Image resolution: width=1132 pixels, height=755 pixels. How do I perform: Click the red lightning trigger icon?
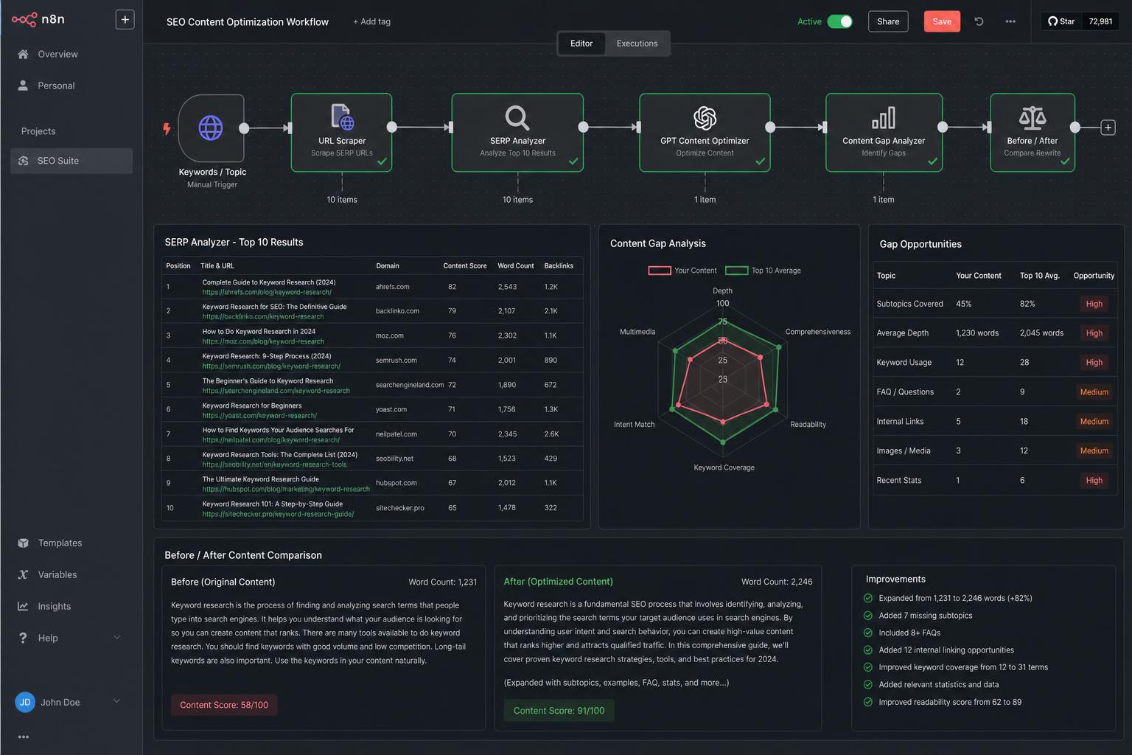pos(167,128)
